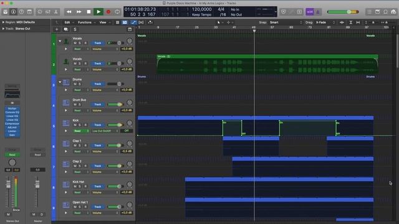Collapse the Vocals track stack triangle
The width and height of the screenshot is (399, 224).
60,41
